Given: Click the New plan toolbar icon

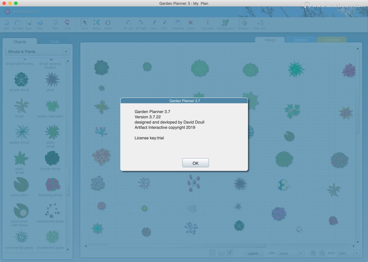Looking at the screenshot, I should [6, 23].
